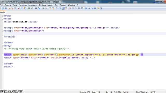Click value="submit" in button input line
The width and height of the screenshot is (166, 93).
pos(40,58)
